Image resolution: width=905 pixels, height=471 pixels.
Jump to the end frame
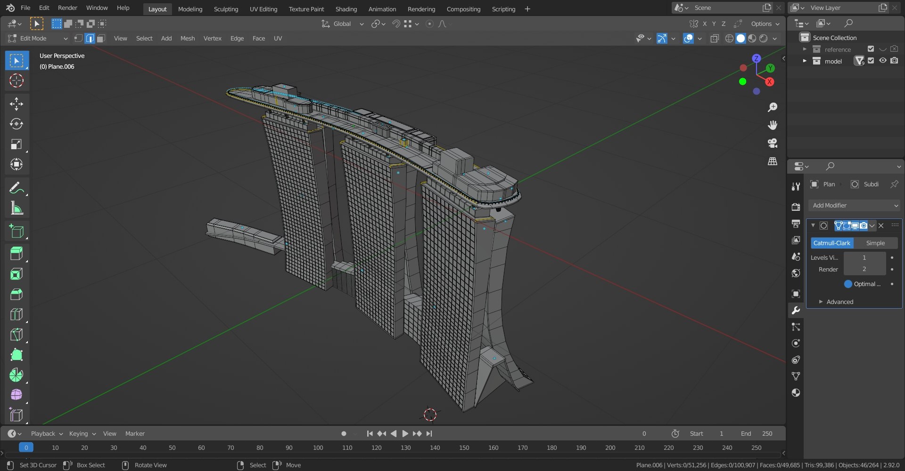coord(429,434)
